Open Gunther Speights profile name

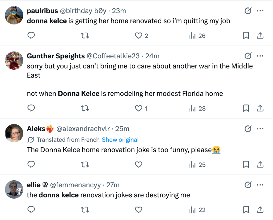56,56
